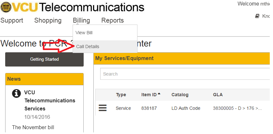273x134 pixels.
Task: Click 'The November bill' news text
Action: point(33,127)
